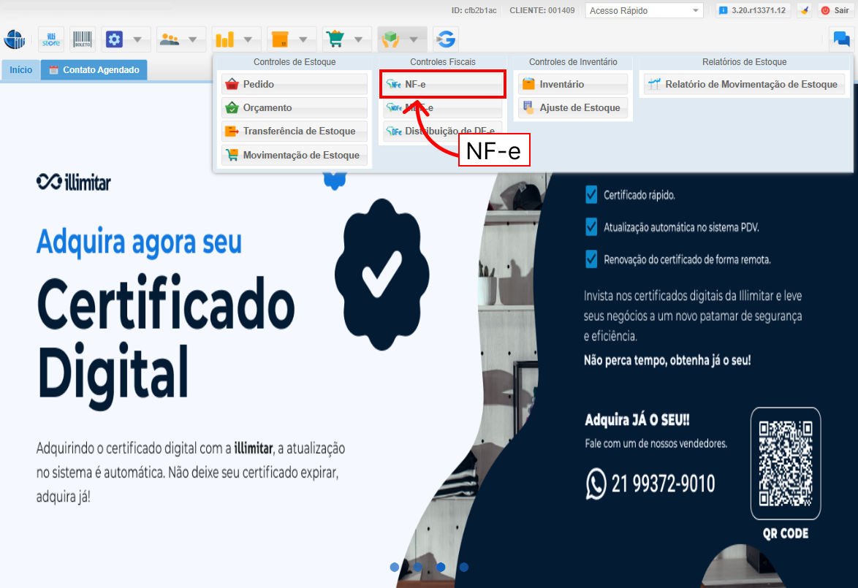The width and height of the screenshot is (858, 588).
Task: Open the stock box-in-hands menu icon
Action: pyautogui.click(x=392, y=39)
